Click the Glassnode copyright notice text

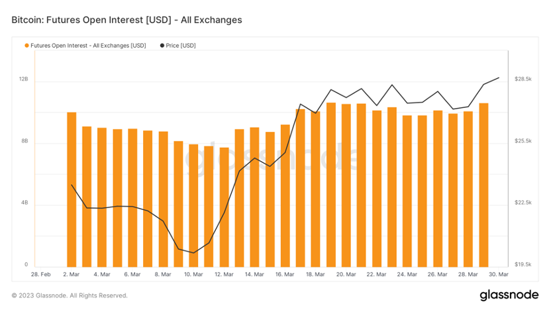click(70, 295)
